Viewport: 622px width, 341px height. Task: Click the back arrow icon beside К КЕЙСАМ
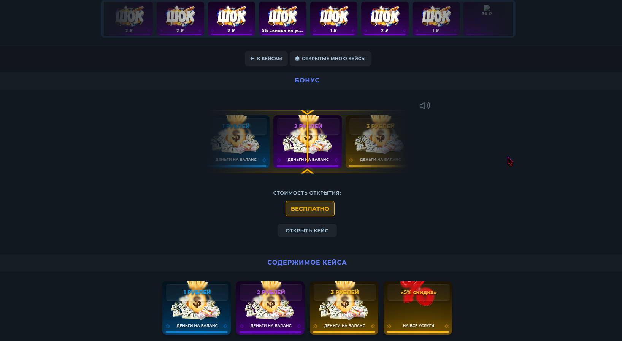[x=252, y=59]
